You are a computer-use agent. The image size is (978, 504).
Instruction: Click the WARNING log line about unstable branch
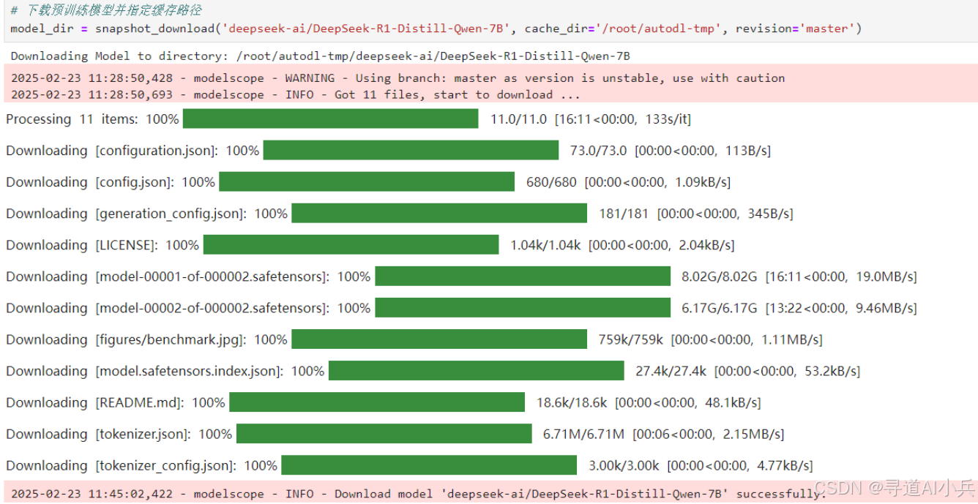[x=397, y=78]
